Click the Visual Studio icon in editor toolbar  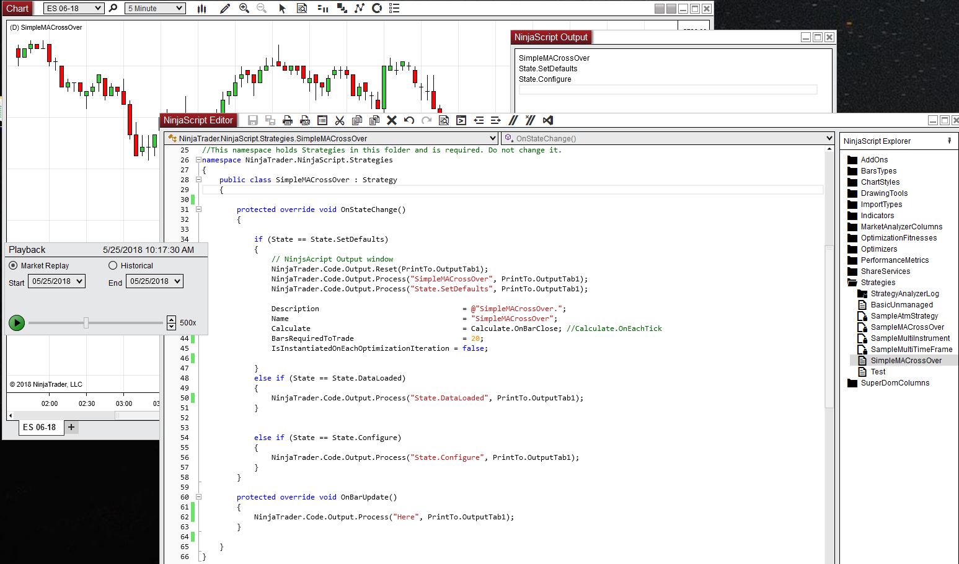click(x=547, y=120)
